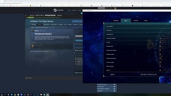Select the Video settings tab
Screen dimensions: 171x96
[126, 21]
